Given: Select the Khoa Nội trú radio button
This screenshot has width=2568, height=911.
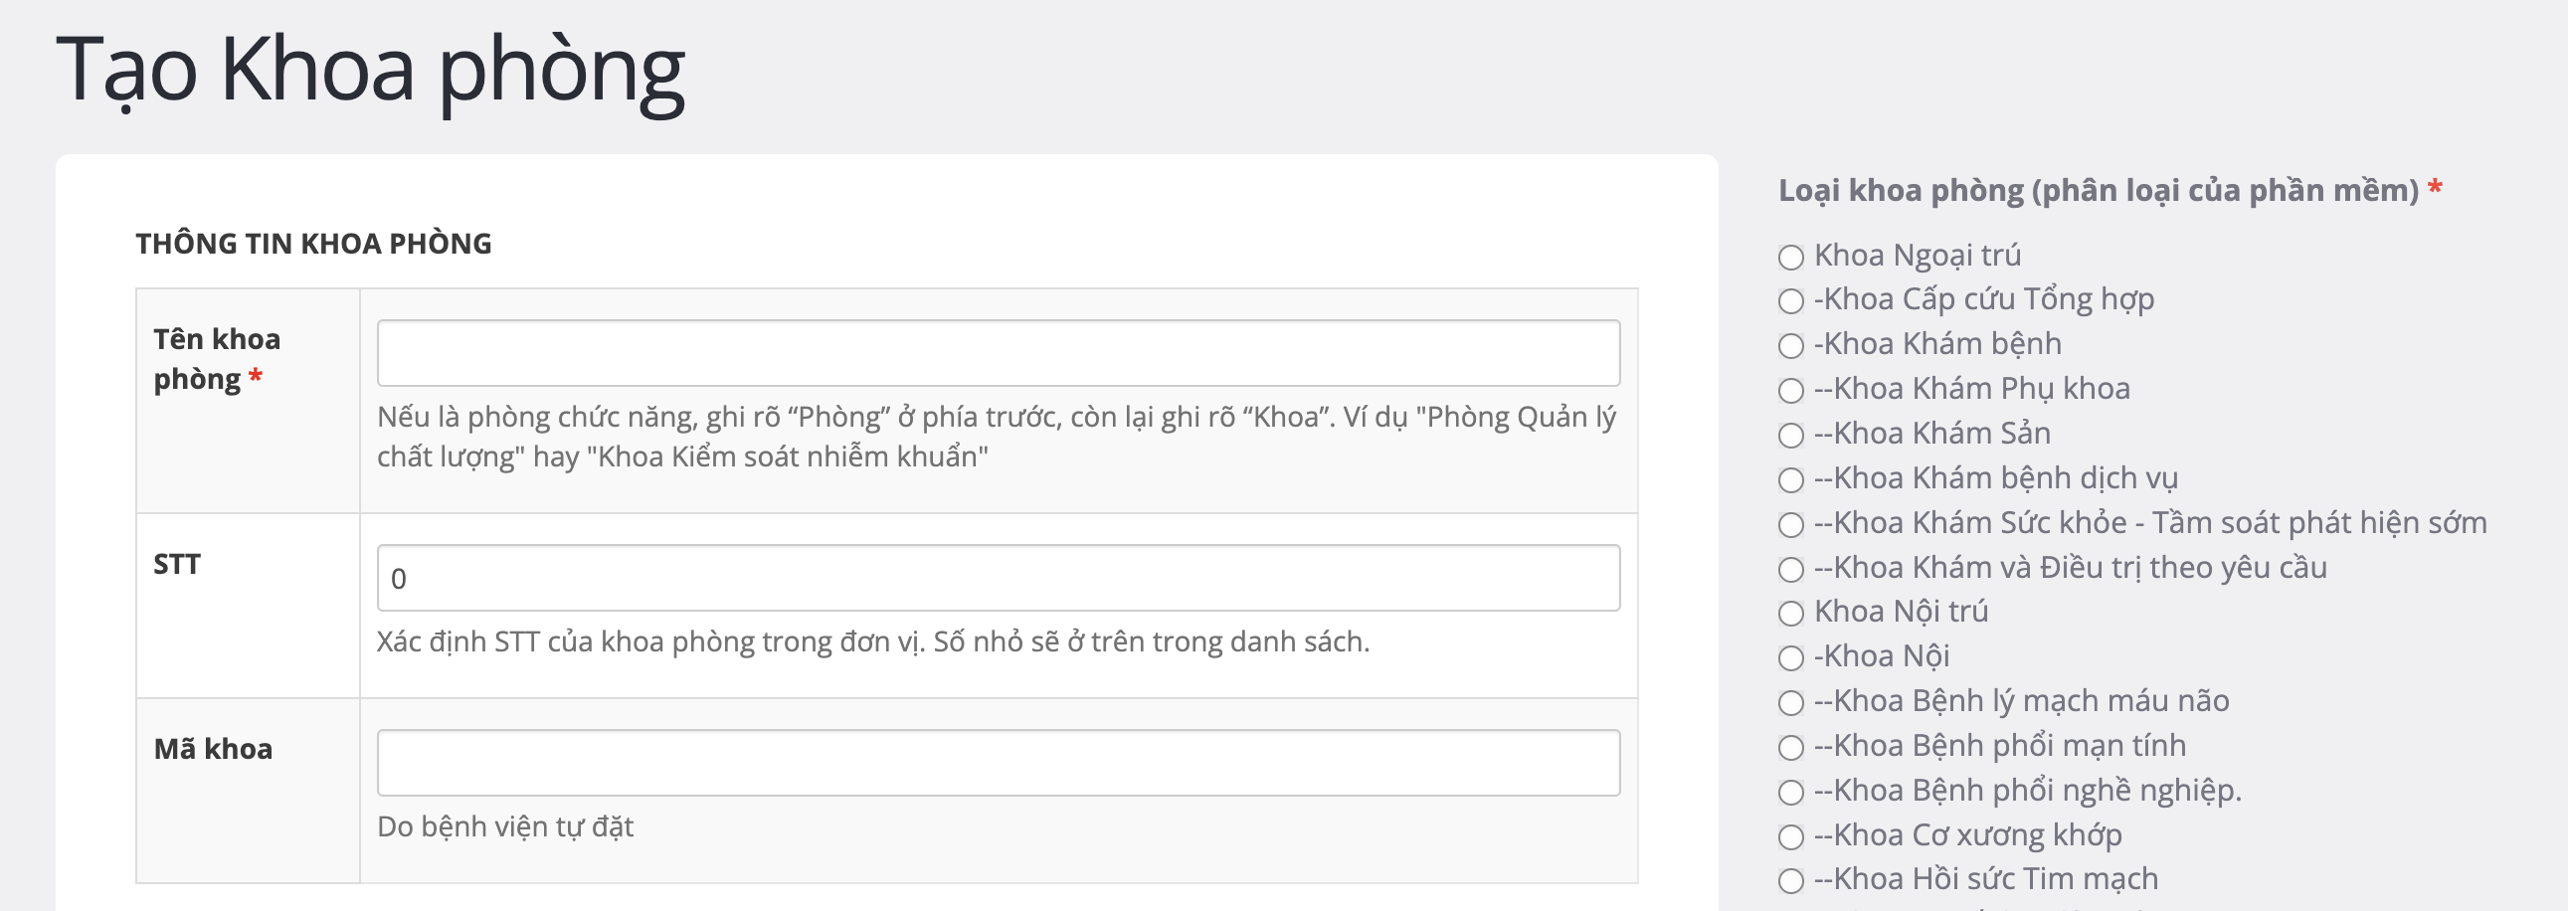Looking at the screenshot, I should 1791,613.
